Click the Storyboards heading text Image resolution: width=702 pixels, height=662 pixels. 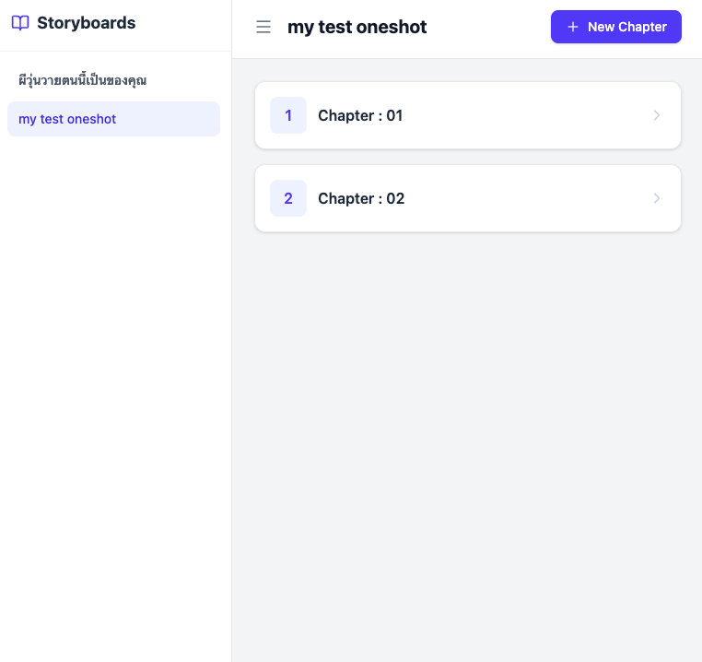(x=86, y=24)
